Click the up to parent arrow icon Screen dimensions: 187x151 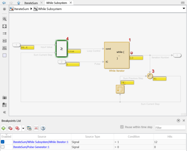click(18, 3)
